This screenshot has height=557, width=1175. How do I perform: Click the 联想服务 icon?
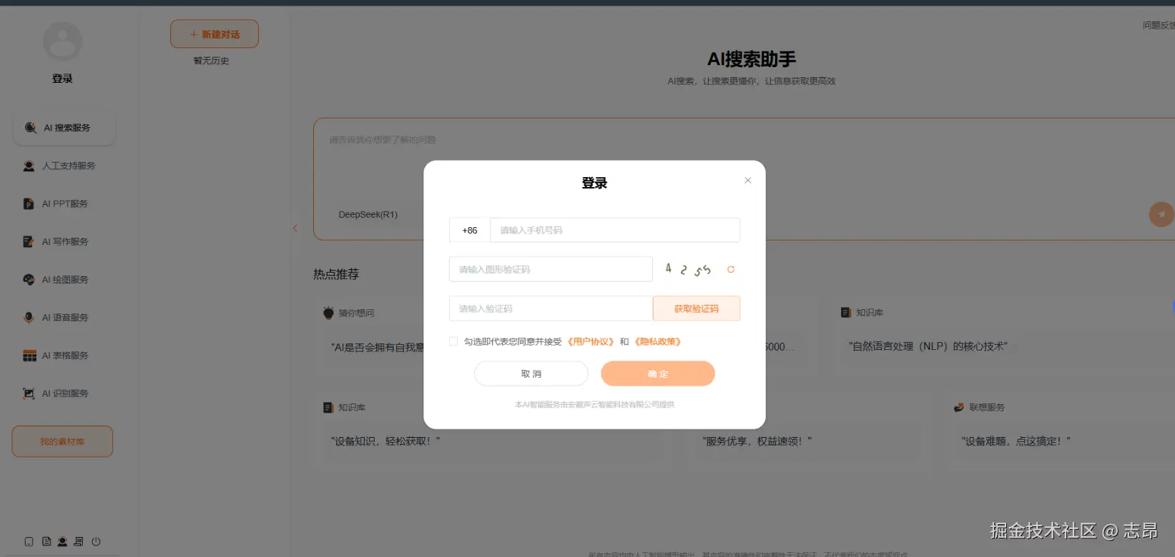click(x=959, y=408)
